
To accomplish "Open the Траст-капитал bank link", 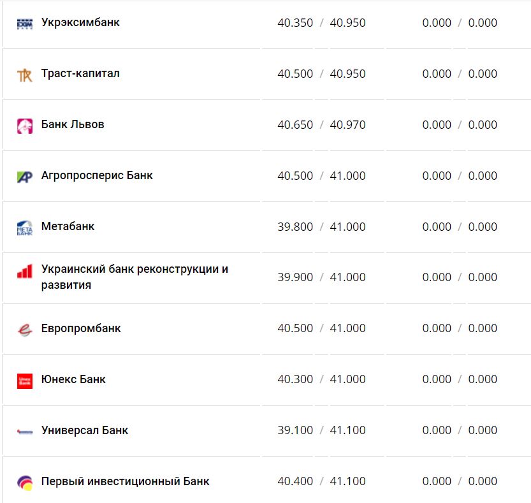I will point(80,74).
